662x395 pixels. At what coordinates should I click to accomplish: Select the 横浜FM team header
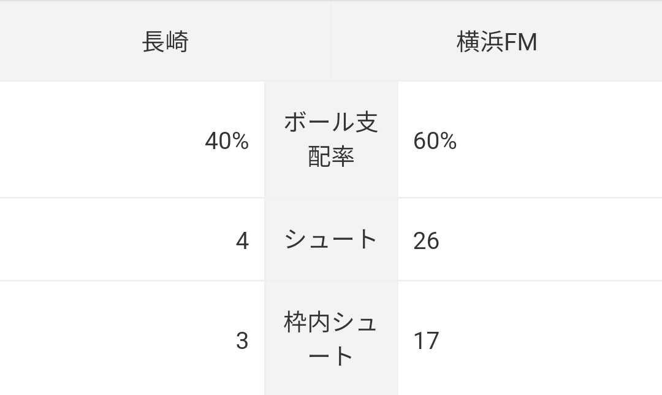point(496,42)
